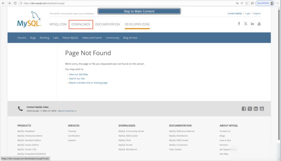This screenshot has width=281, height=161.
Task: Open the MySQL HeatWave footer link
Action: pyautogui.click(x=26, y=131)
